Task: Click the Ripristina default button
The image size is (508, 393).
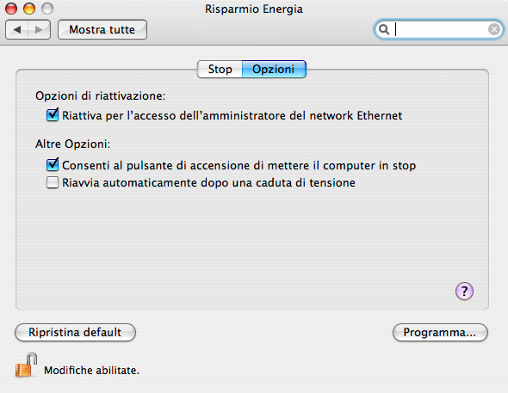Action: coord(75,333)
